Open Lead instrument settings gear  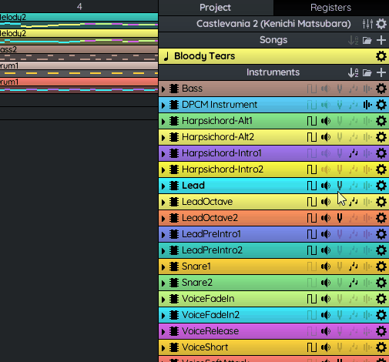coord(381,186)
